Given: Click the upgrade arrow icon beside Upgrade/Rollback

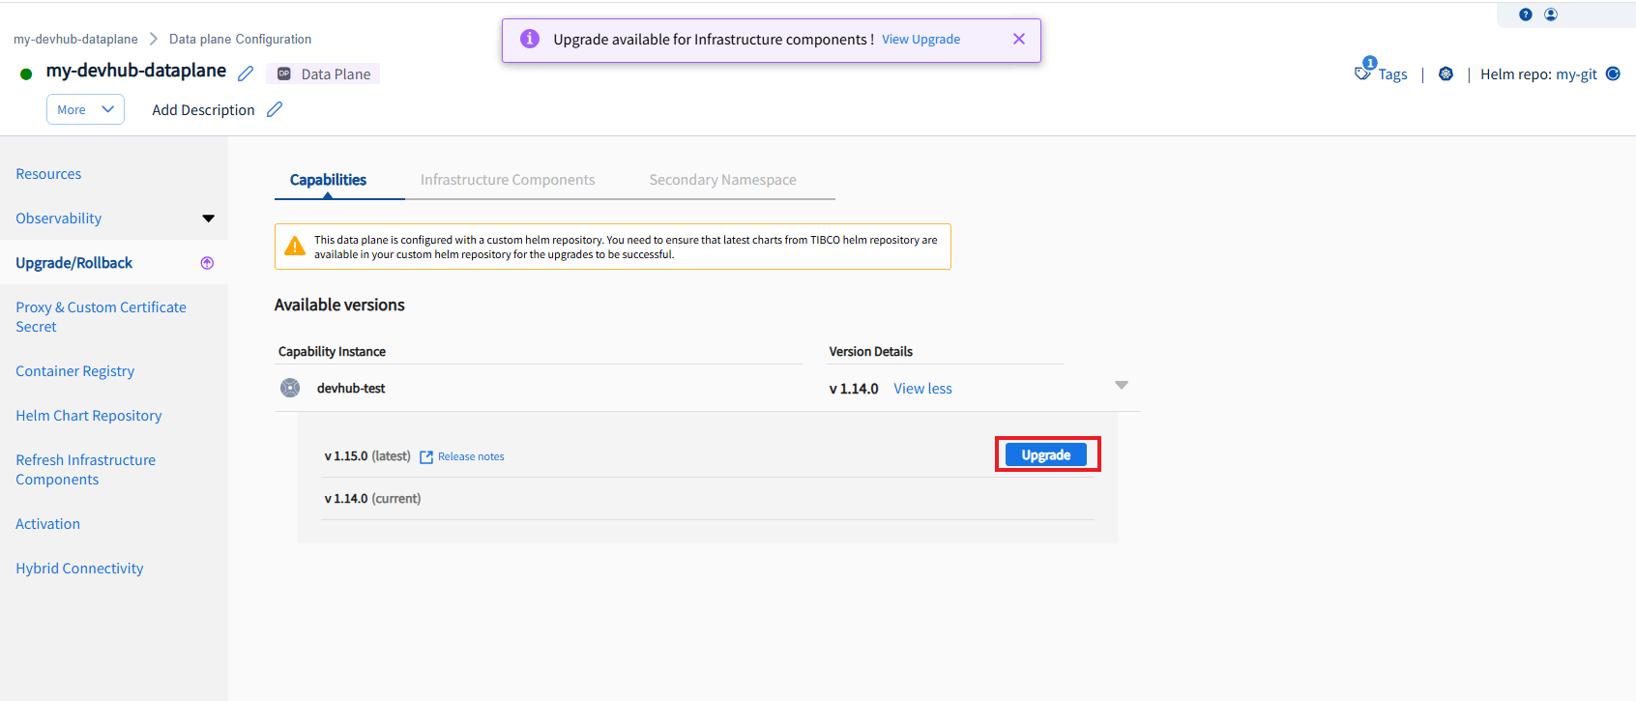Looking at the screenshot, I should tap(207, 263).
